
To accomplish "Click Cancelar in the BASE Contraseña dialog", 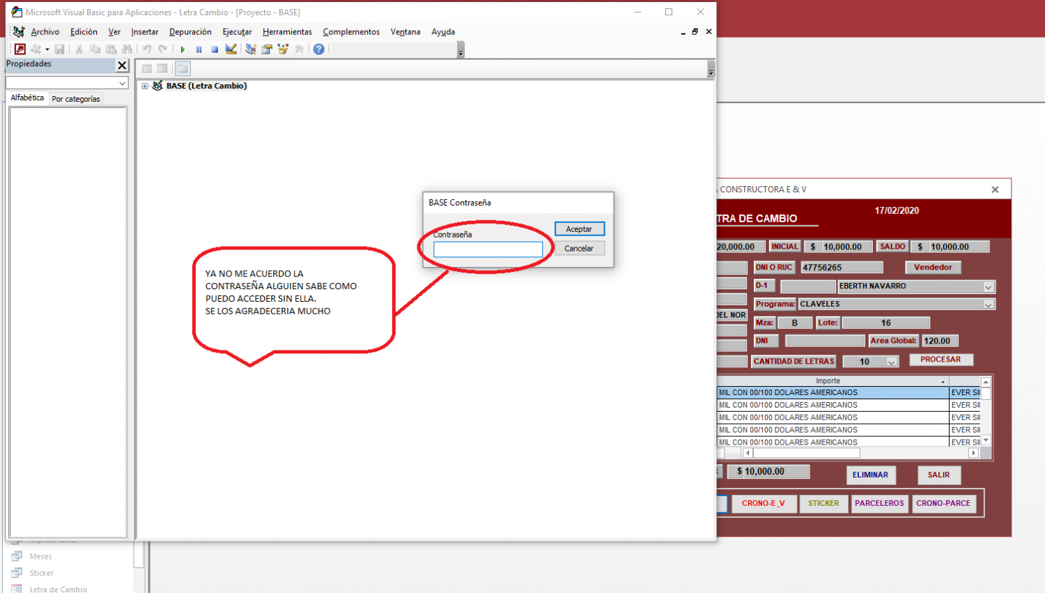I will [579, 249].
